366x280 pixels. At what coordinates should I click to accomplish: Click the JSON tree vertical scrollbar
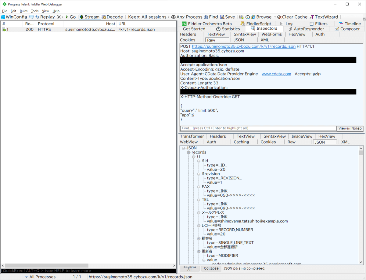(361, 205)
